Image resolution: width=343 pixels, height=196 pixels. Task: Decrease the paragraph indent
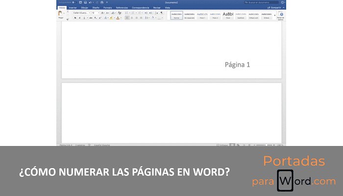[146, 13]
